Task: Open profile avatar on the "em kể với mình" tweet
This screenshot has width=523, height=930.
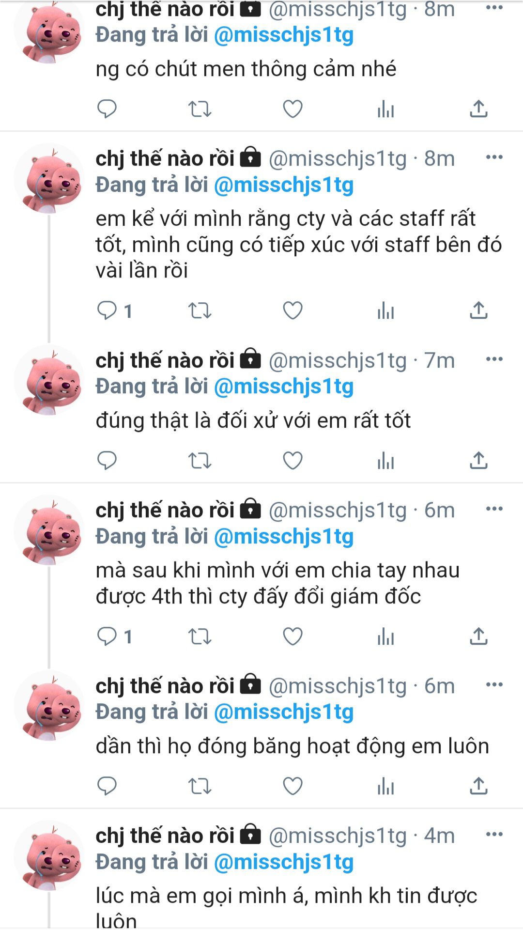Action: point(48,178)
